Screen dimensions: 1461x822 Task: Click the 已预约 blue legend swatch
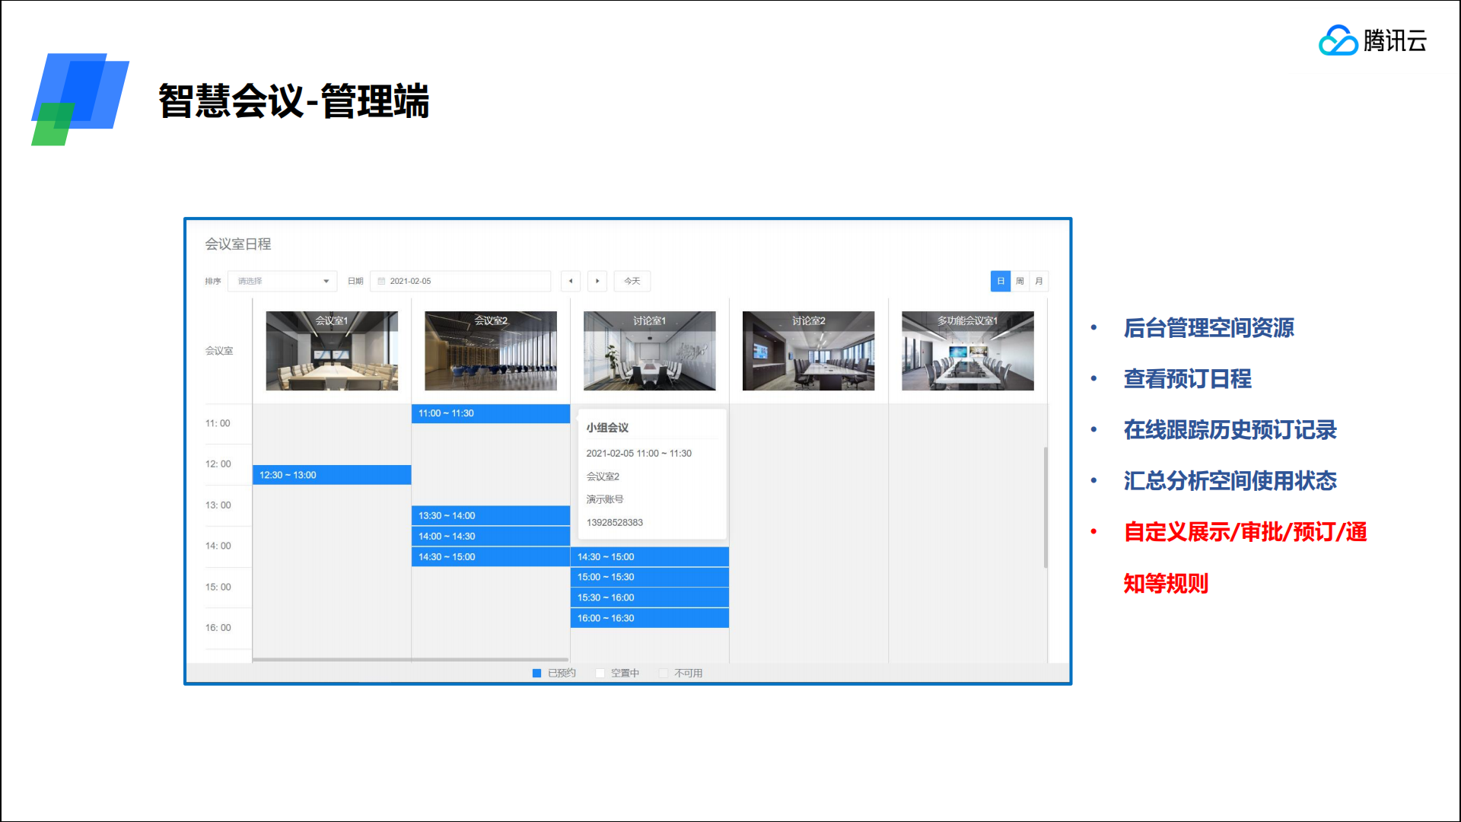point(536,673)
